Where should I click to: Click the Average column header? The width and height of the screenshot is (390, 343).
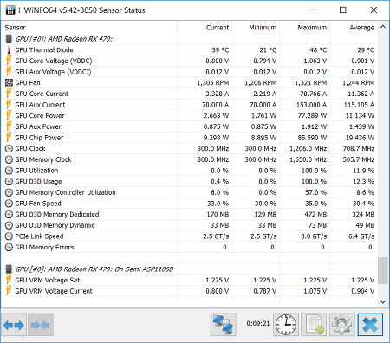tap(361, 28)
